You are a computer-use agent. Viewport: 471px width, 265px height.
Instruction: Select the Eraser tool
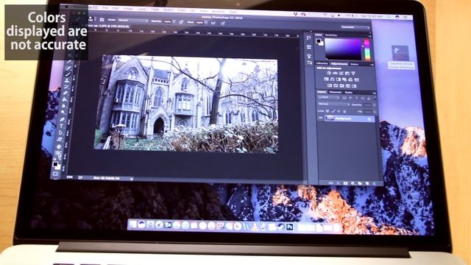pyautogui.click(x=65, y=93)
